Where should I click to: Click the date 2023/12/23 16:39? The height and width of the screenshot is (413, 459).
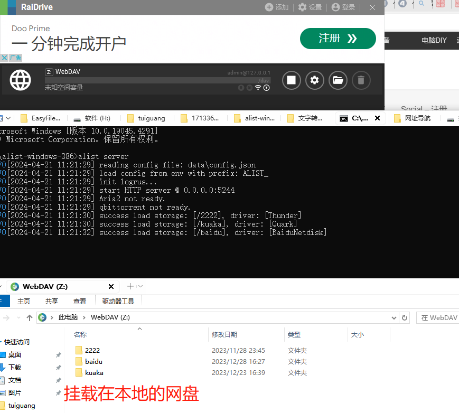(x=238, y=373)
